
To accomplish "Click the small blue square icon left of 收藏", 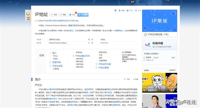I will (x=115, y=11).
